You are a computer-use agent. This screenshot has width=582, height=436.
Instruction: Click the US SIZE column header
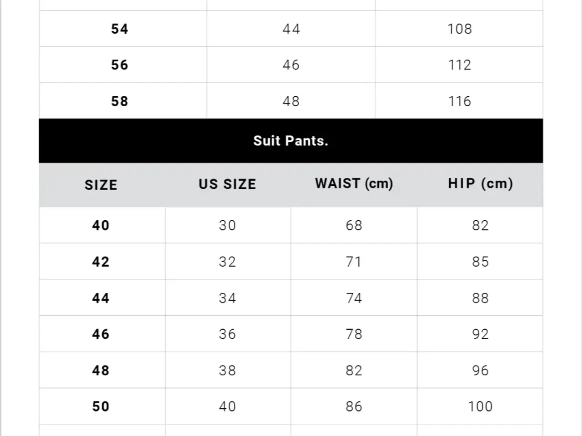tap(227, 184)
